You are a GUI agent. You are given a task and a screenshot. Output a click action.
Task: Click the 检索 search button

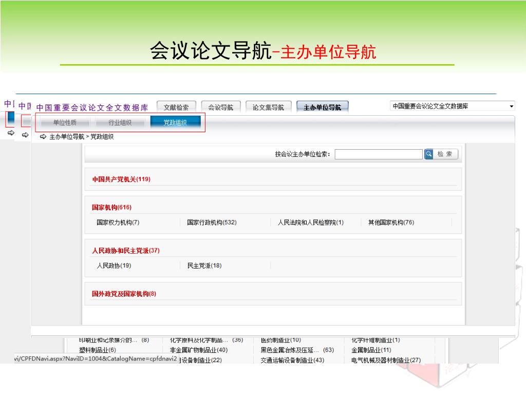pos(441,154)
